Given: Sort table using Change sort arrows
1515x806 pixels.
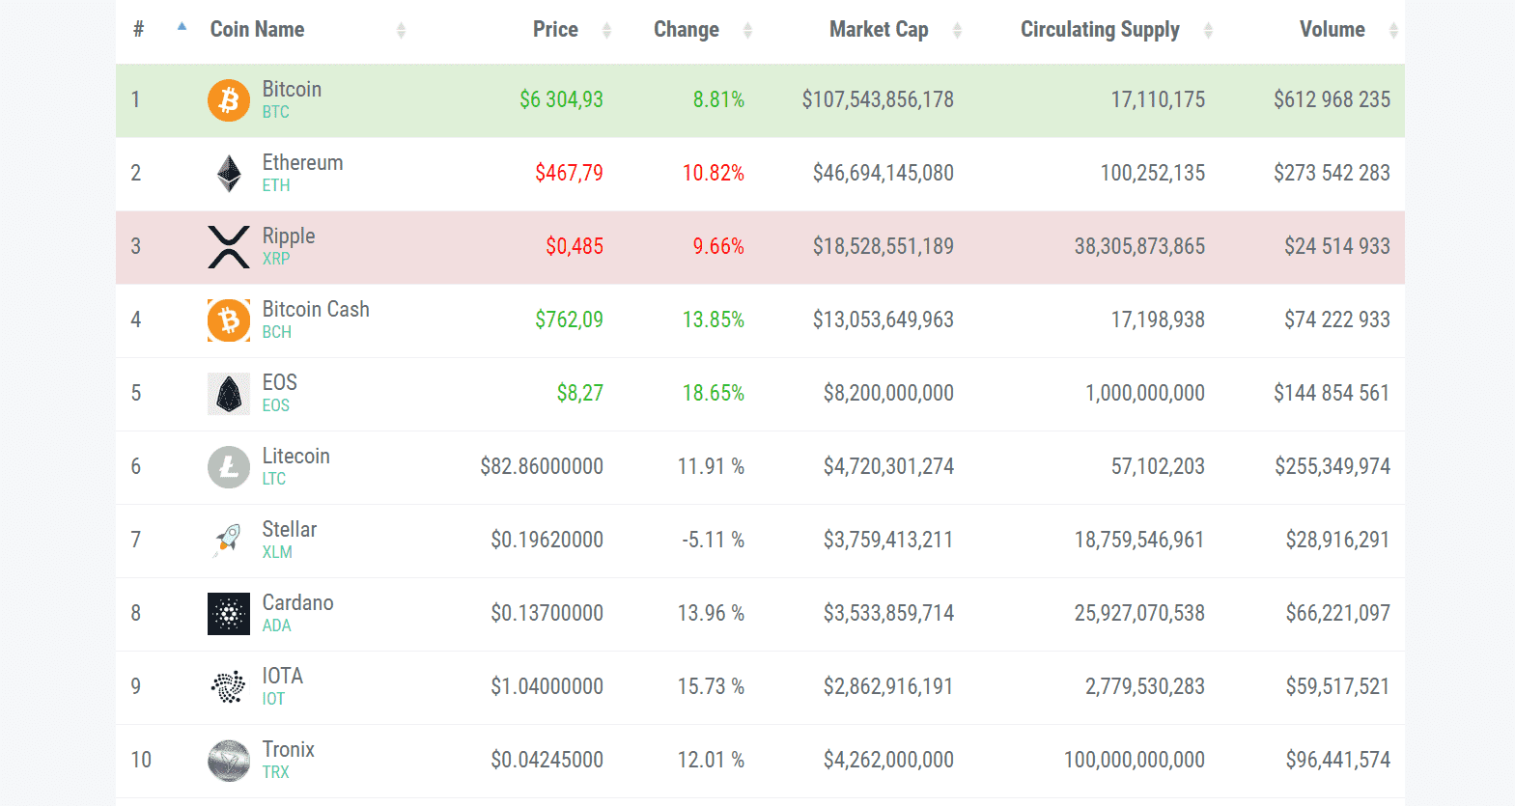Looking at the screenshot, I should (747, 31).
